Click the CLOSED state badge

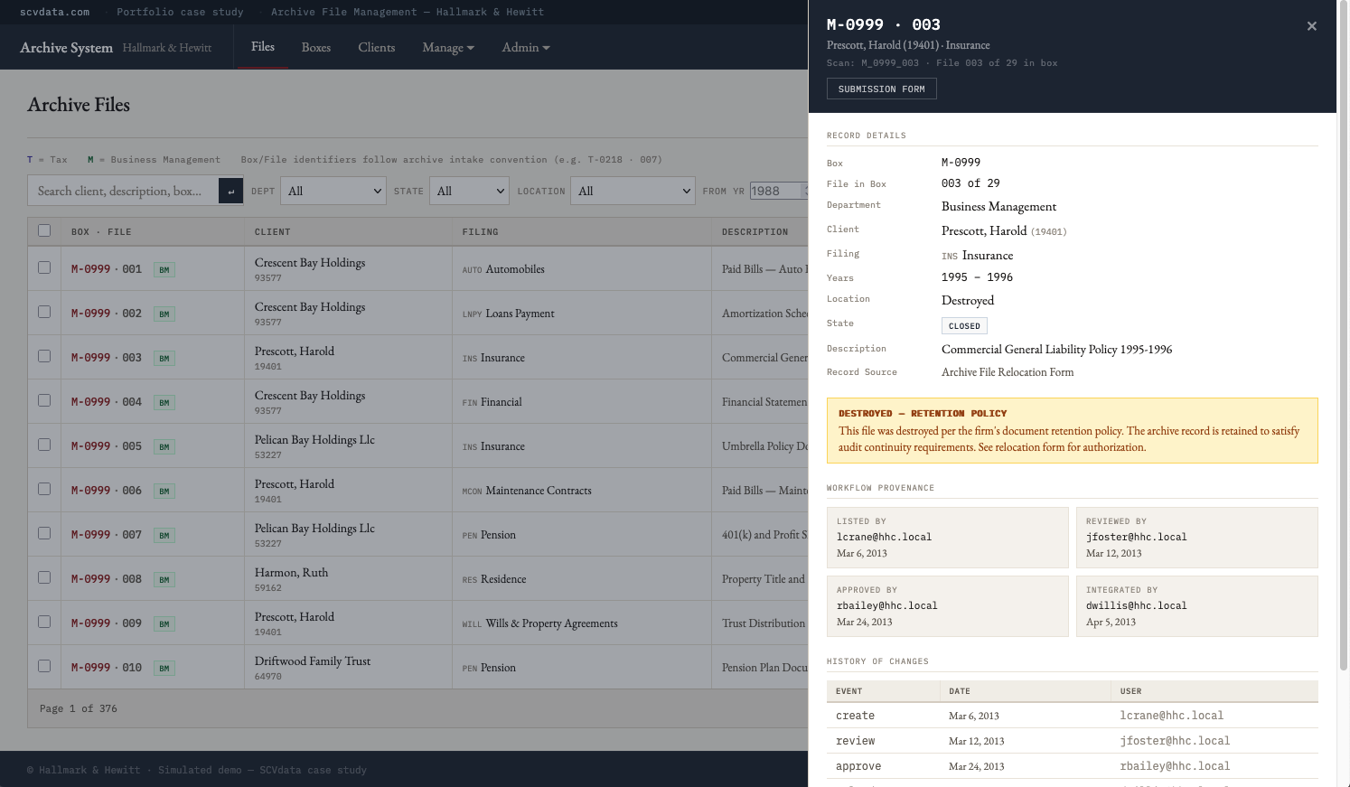(964, 326)
